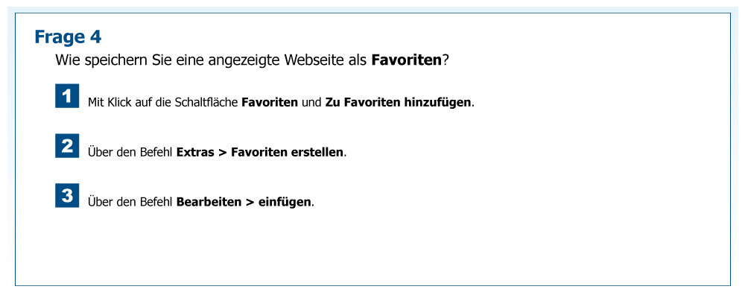Click the bold word 'einfügen' in answer three

[x=285, y=202]
